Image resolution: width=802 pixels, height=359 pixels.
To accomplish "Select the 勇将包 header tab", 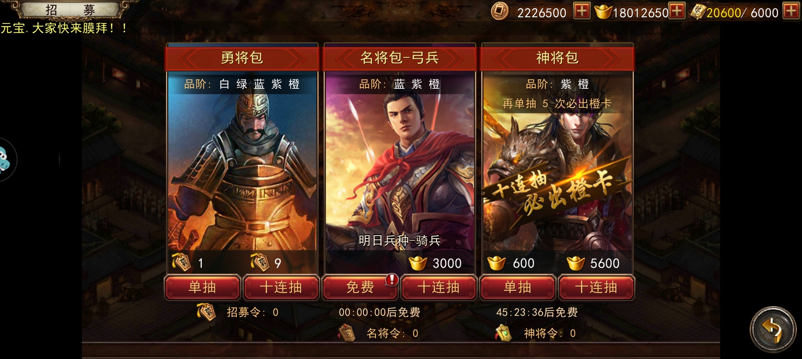I will pyautogui.click(x=242, y=58).
